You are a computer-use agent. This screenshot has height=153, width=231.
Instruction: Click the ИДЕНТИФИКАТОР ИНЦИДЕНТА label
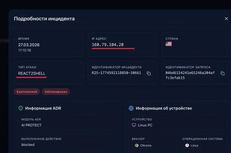(x=117, y=67)
